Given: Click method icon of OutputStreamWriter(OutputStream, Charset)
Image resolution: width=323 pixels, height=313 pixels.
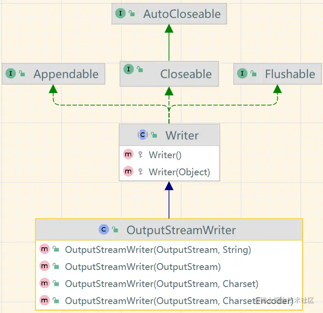Looking at the screenshot, I should click(x=44, y=283).
